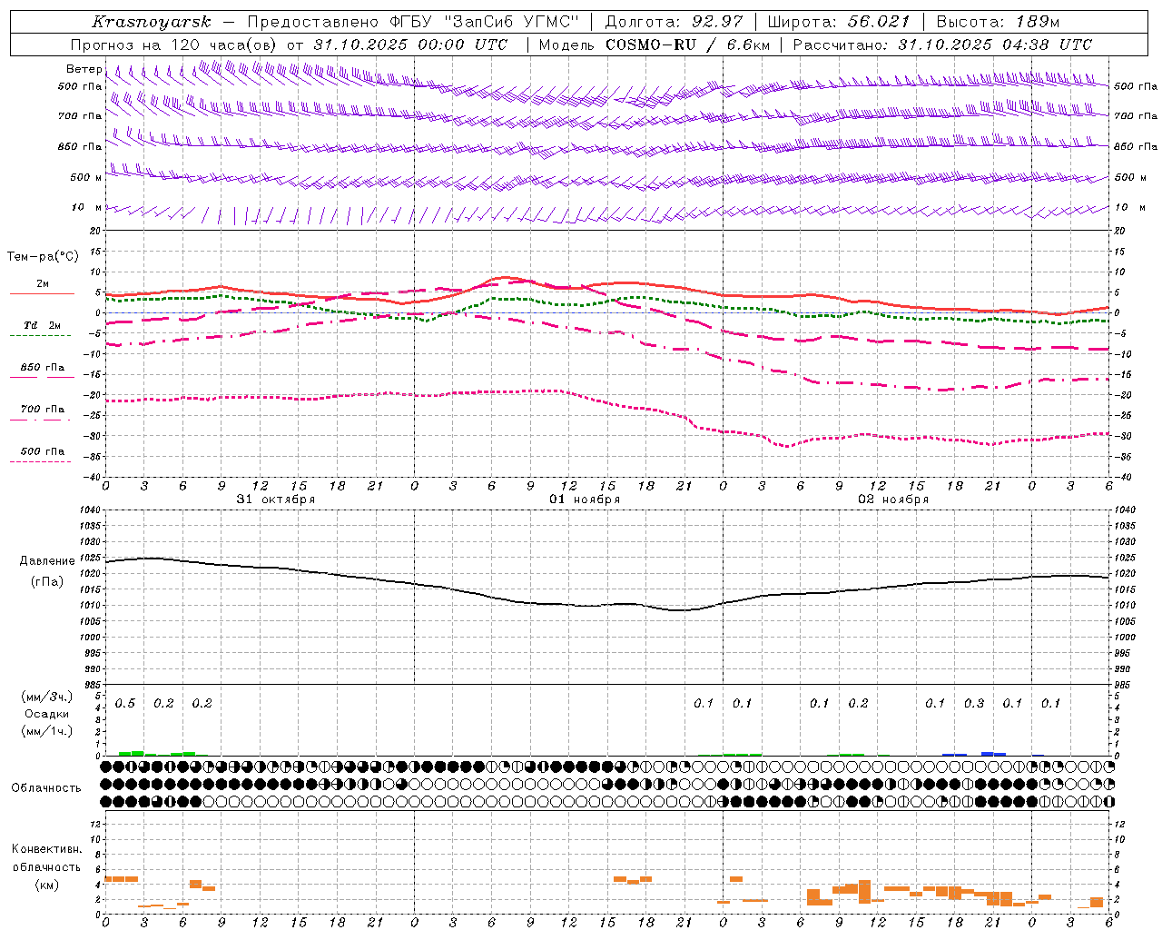
Task: Click the '(км)' unit label under 'облачность'
Action: click(x=47, y=885)
